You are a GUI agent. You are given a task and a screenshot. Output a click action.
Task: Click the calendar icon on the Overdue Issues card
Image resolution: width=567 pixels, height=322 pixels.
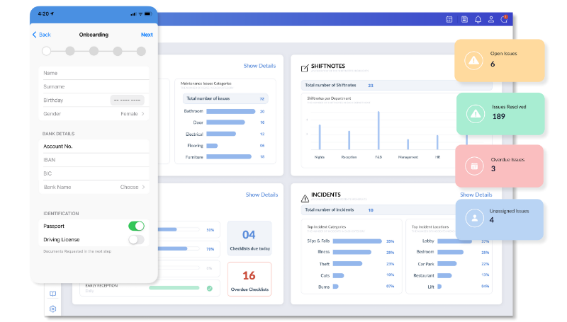coord(474,166)
